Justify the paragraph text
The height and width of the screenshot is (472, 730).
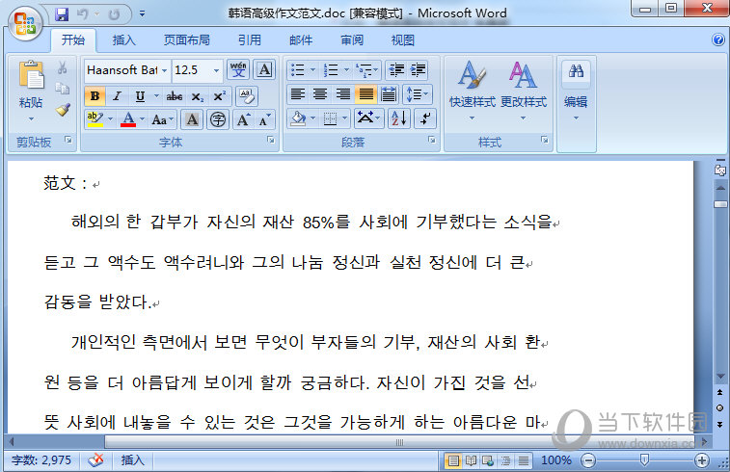click(365, 94)
